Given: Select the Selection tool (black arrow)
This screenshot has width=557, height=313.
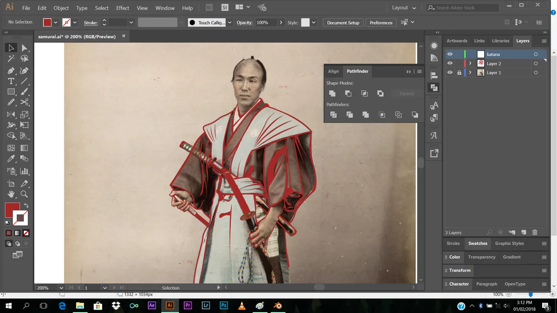Looking at the screenshot, I should coord(11,48).
